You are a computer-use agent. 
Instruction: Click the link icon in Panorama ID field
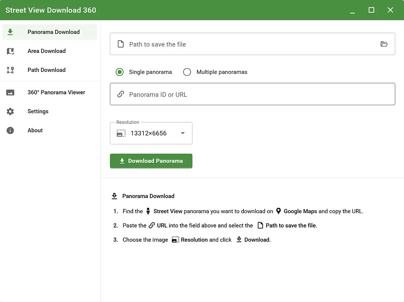coord(121,94)
